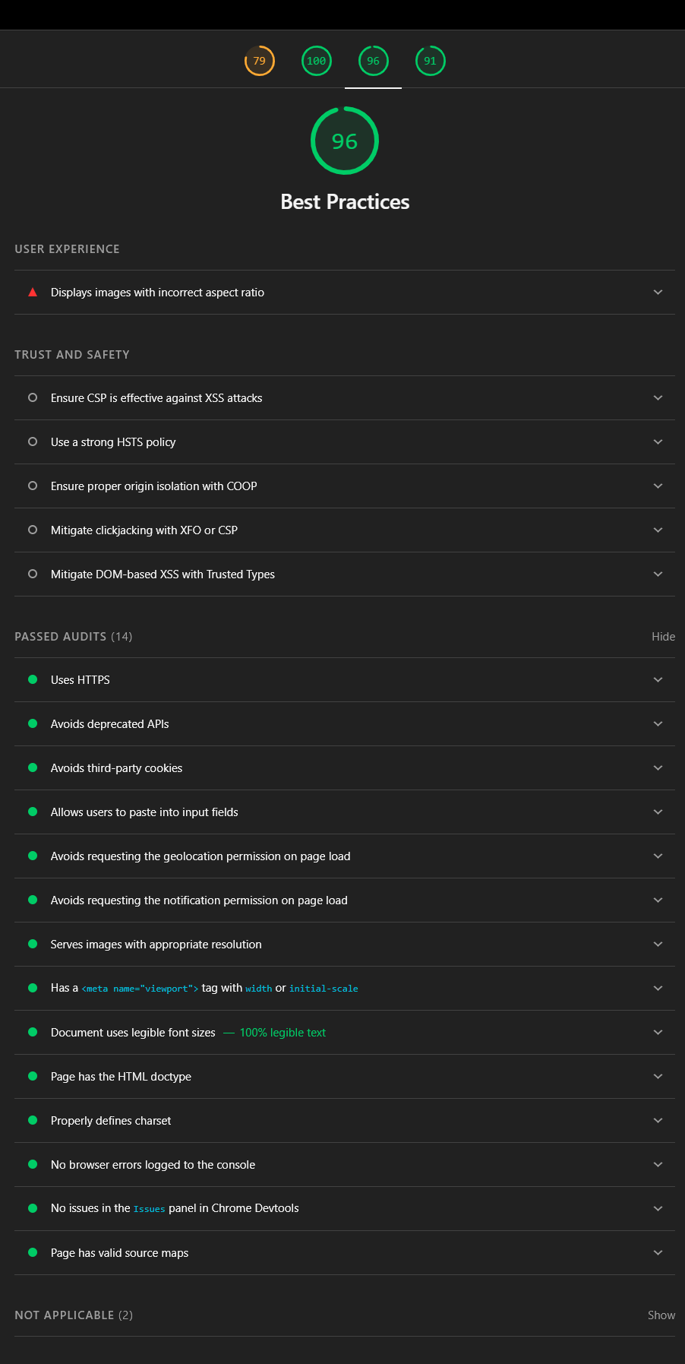
Task: Show the Not Applicable audits
Action: (x=661, y=1315)
